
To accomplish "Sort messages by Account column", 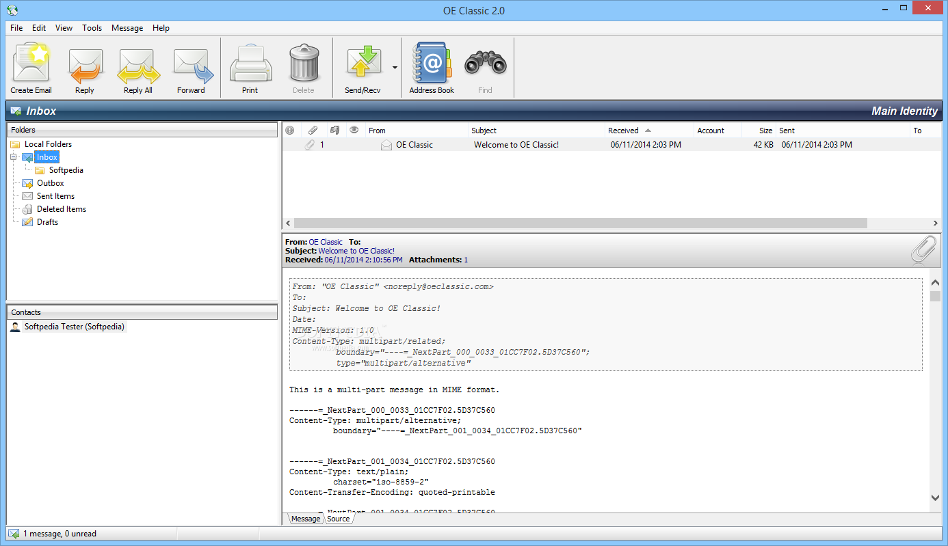I will [717, 130].
